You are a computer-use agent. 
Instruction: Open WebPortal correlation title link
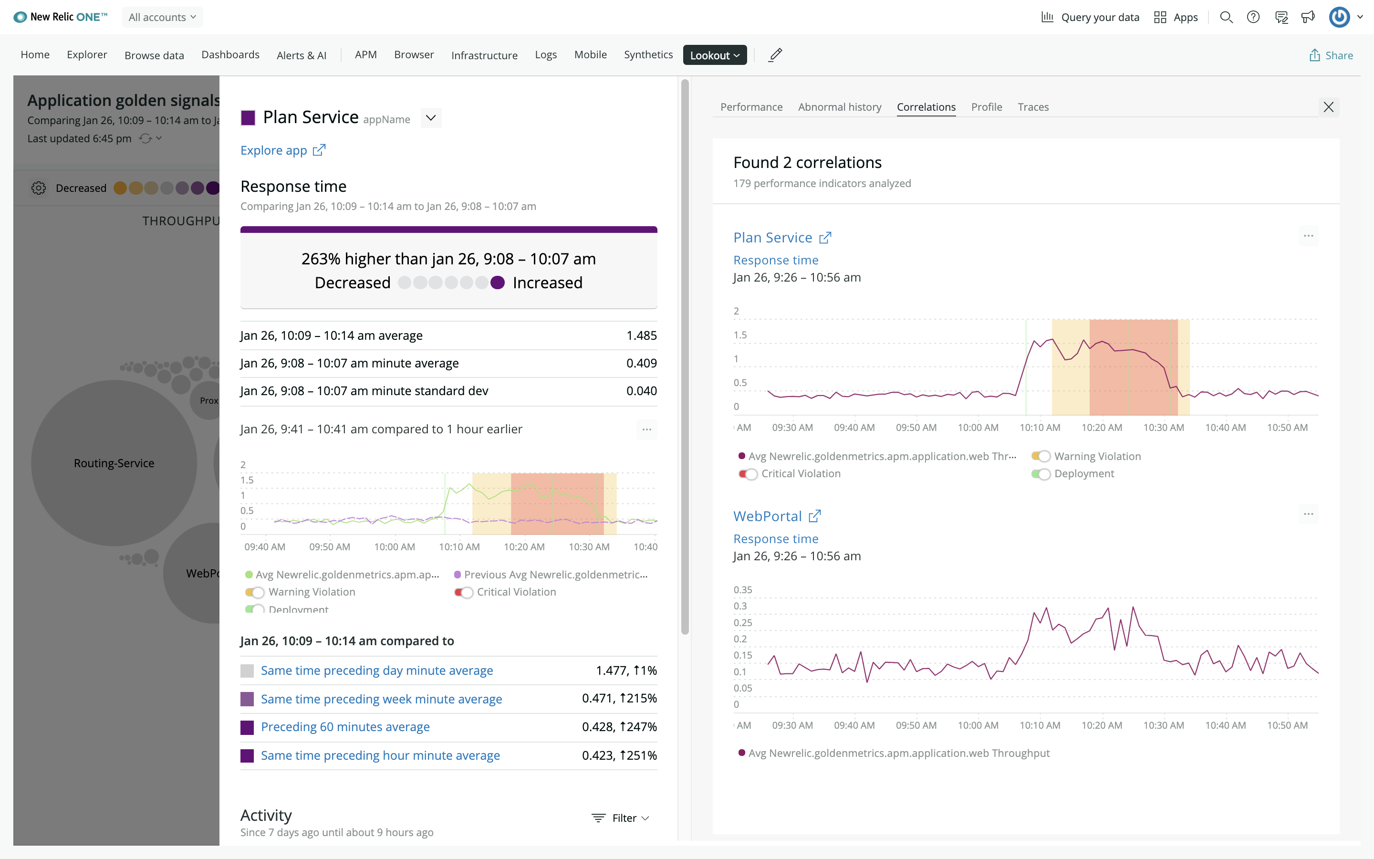click(x=768, y=516)
